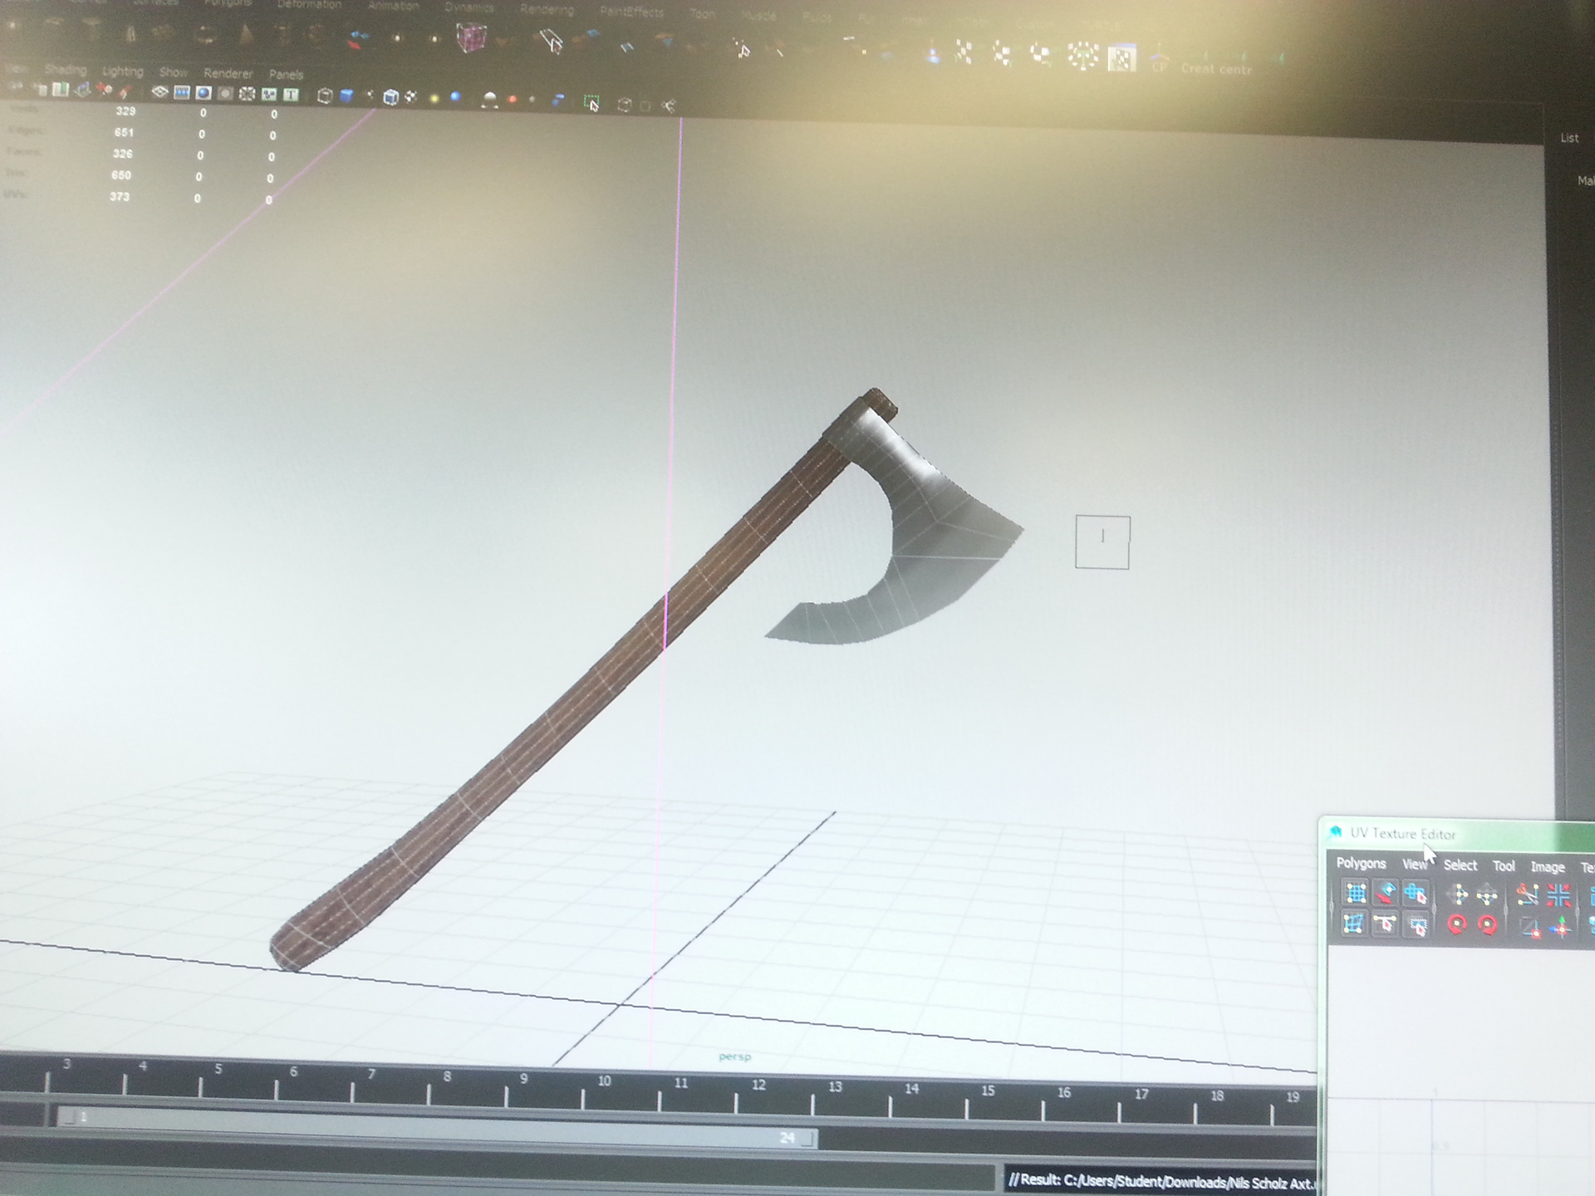The image size is (1595, 1196).
Task: Open Image menu in UV Texture Editor
Action: (x=1547, y=867)
